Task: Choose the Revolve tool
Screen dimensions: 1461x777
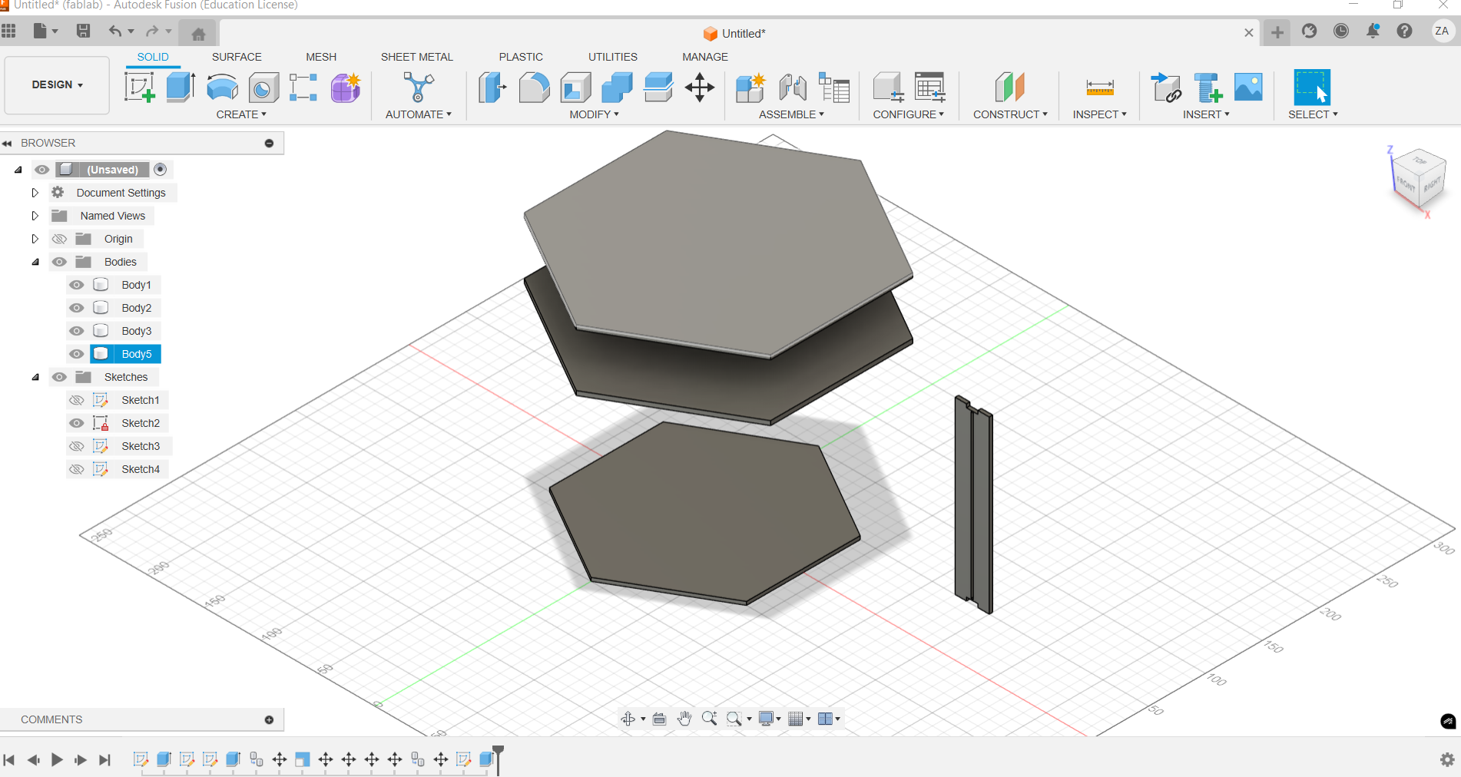Action: (222, 88)
